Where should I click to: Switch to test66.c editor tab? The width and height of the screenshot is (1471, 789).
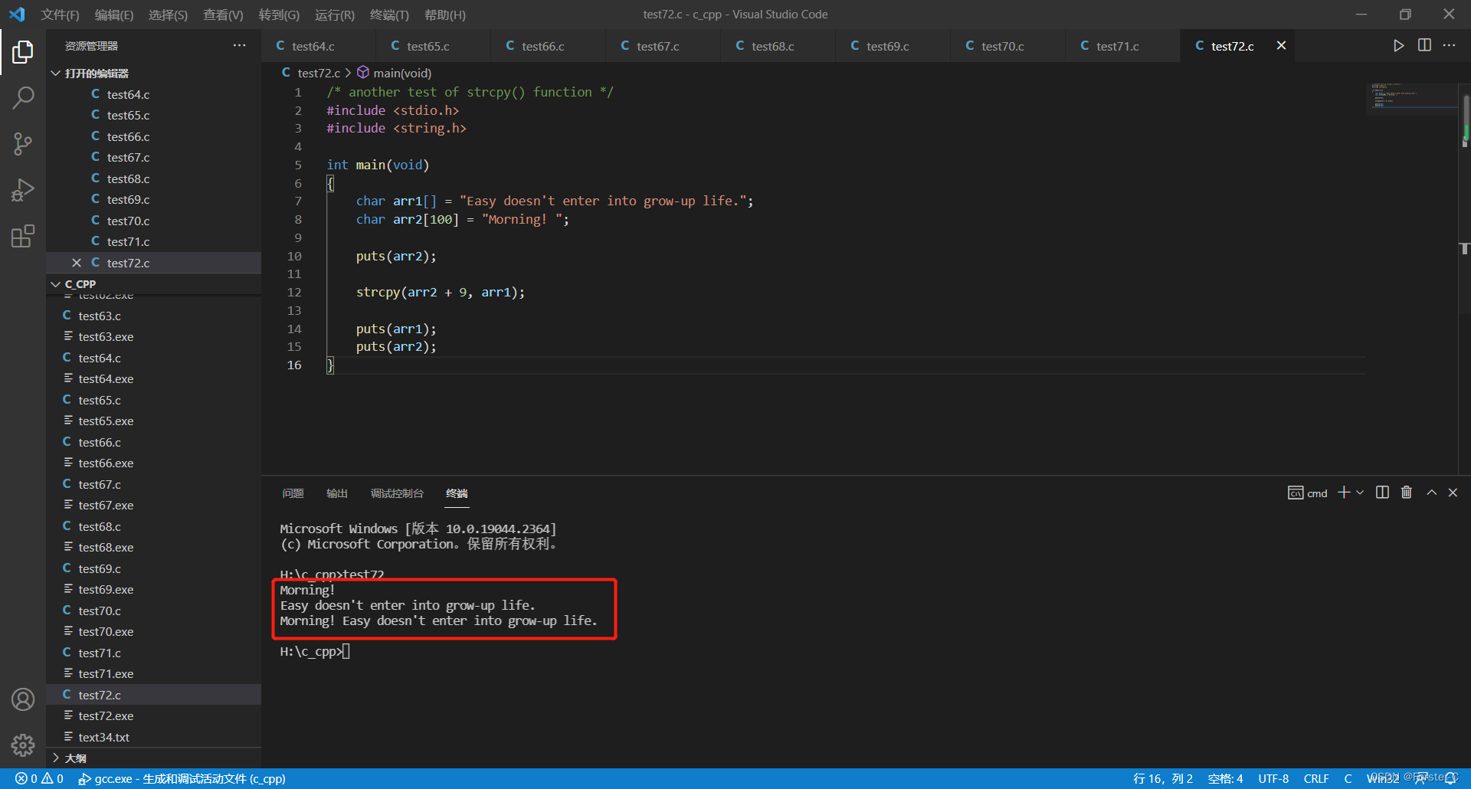548,46
